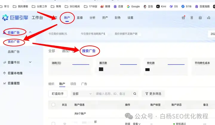Focus the name, ID, remark search field
The height and width of the screenshot is (125, 215).
pyautogui.click(x=113, y=94)
